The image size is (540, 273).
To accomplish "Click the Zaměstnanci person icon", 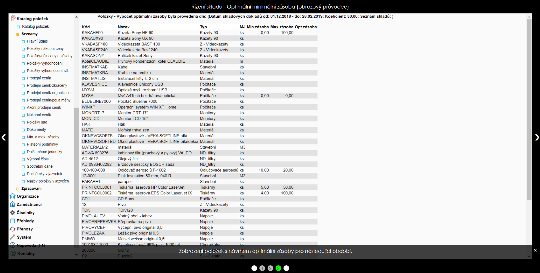I will point(12,204).
